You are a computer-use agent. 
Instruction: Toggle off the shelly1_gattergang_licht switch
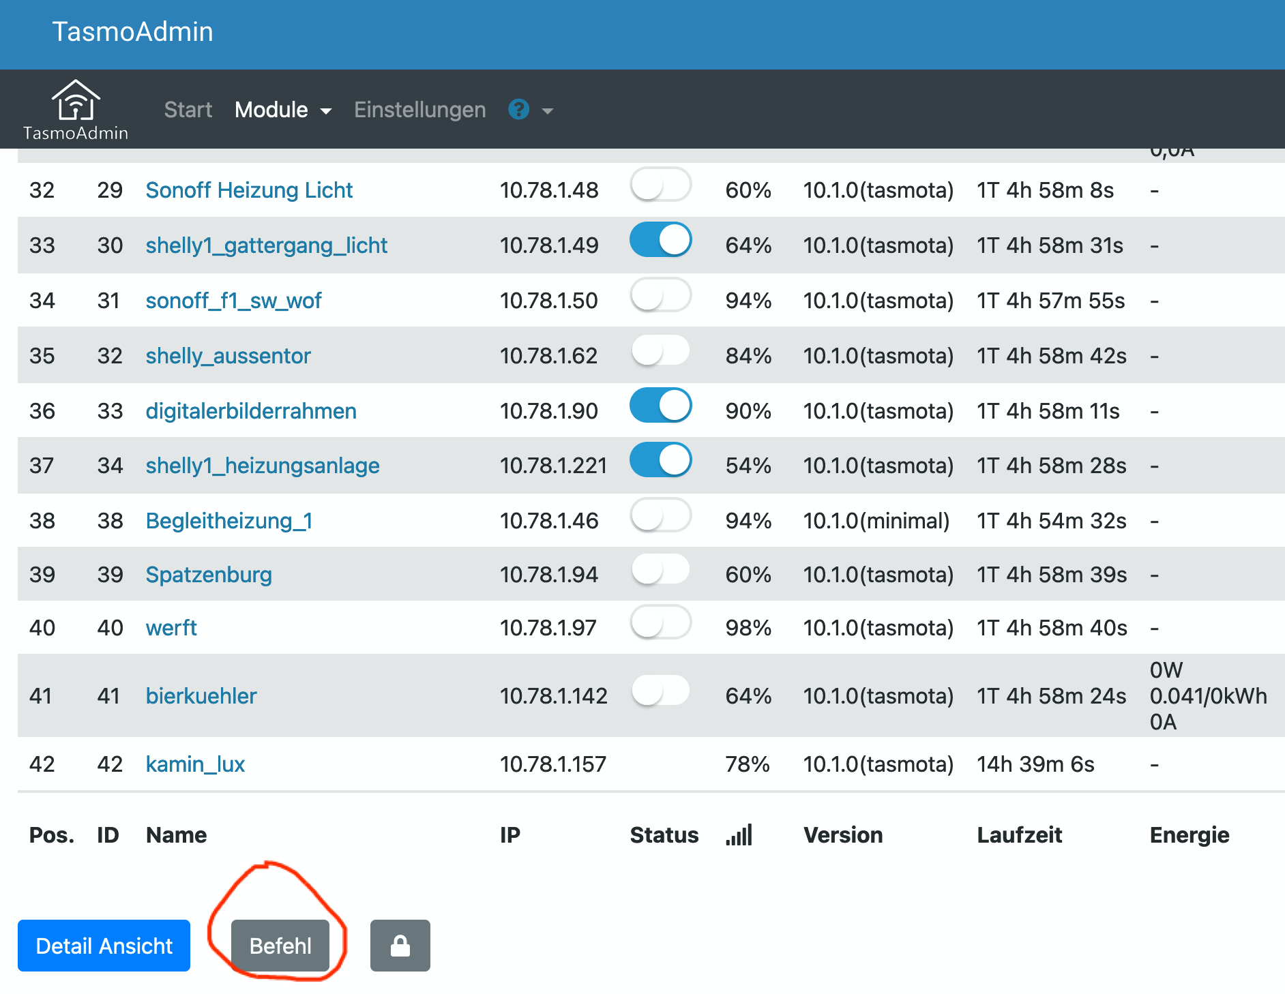pyautogui.click(x=660, y=240)
